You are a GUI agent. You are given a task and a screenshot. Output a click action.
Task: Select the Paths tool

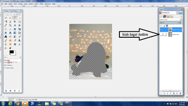(19, 21)
